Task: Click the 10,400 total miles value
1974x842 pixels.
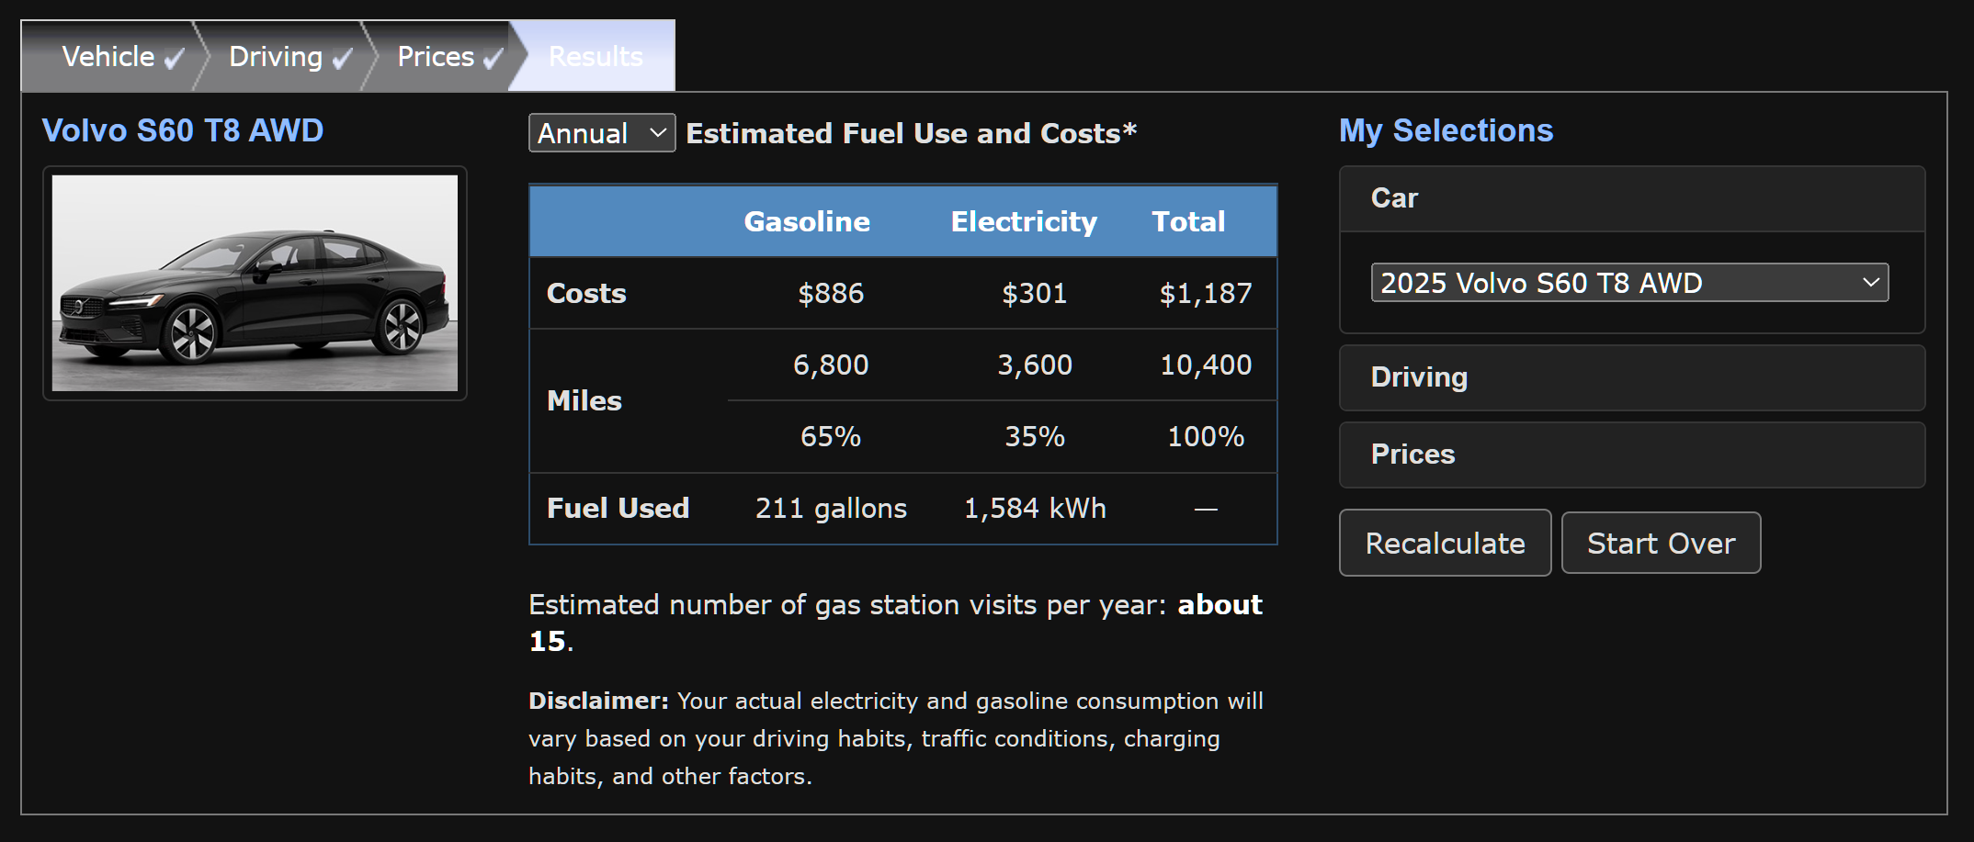Action: coord(1206,365)
